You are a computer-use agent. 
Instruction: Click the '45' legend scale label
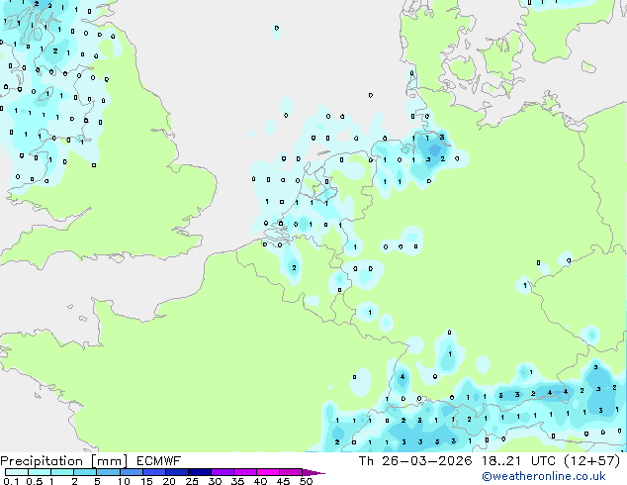[x=283, y=481]
